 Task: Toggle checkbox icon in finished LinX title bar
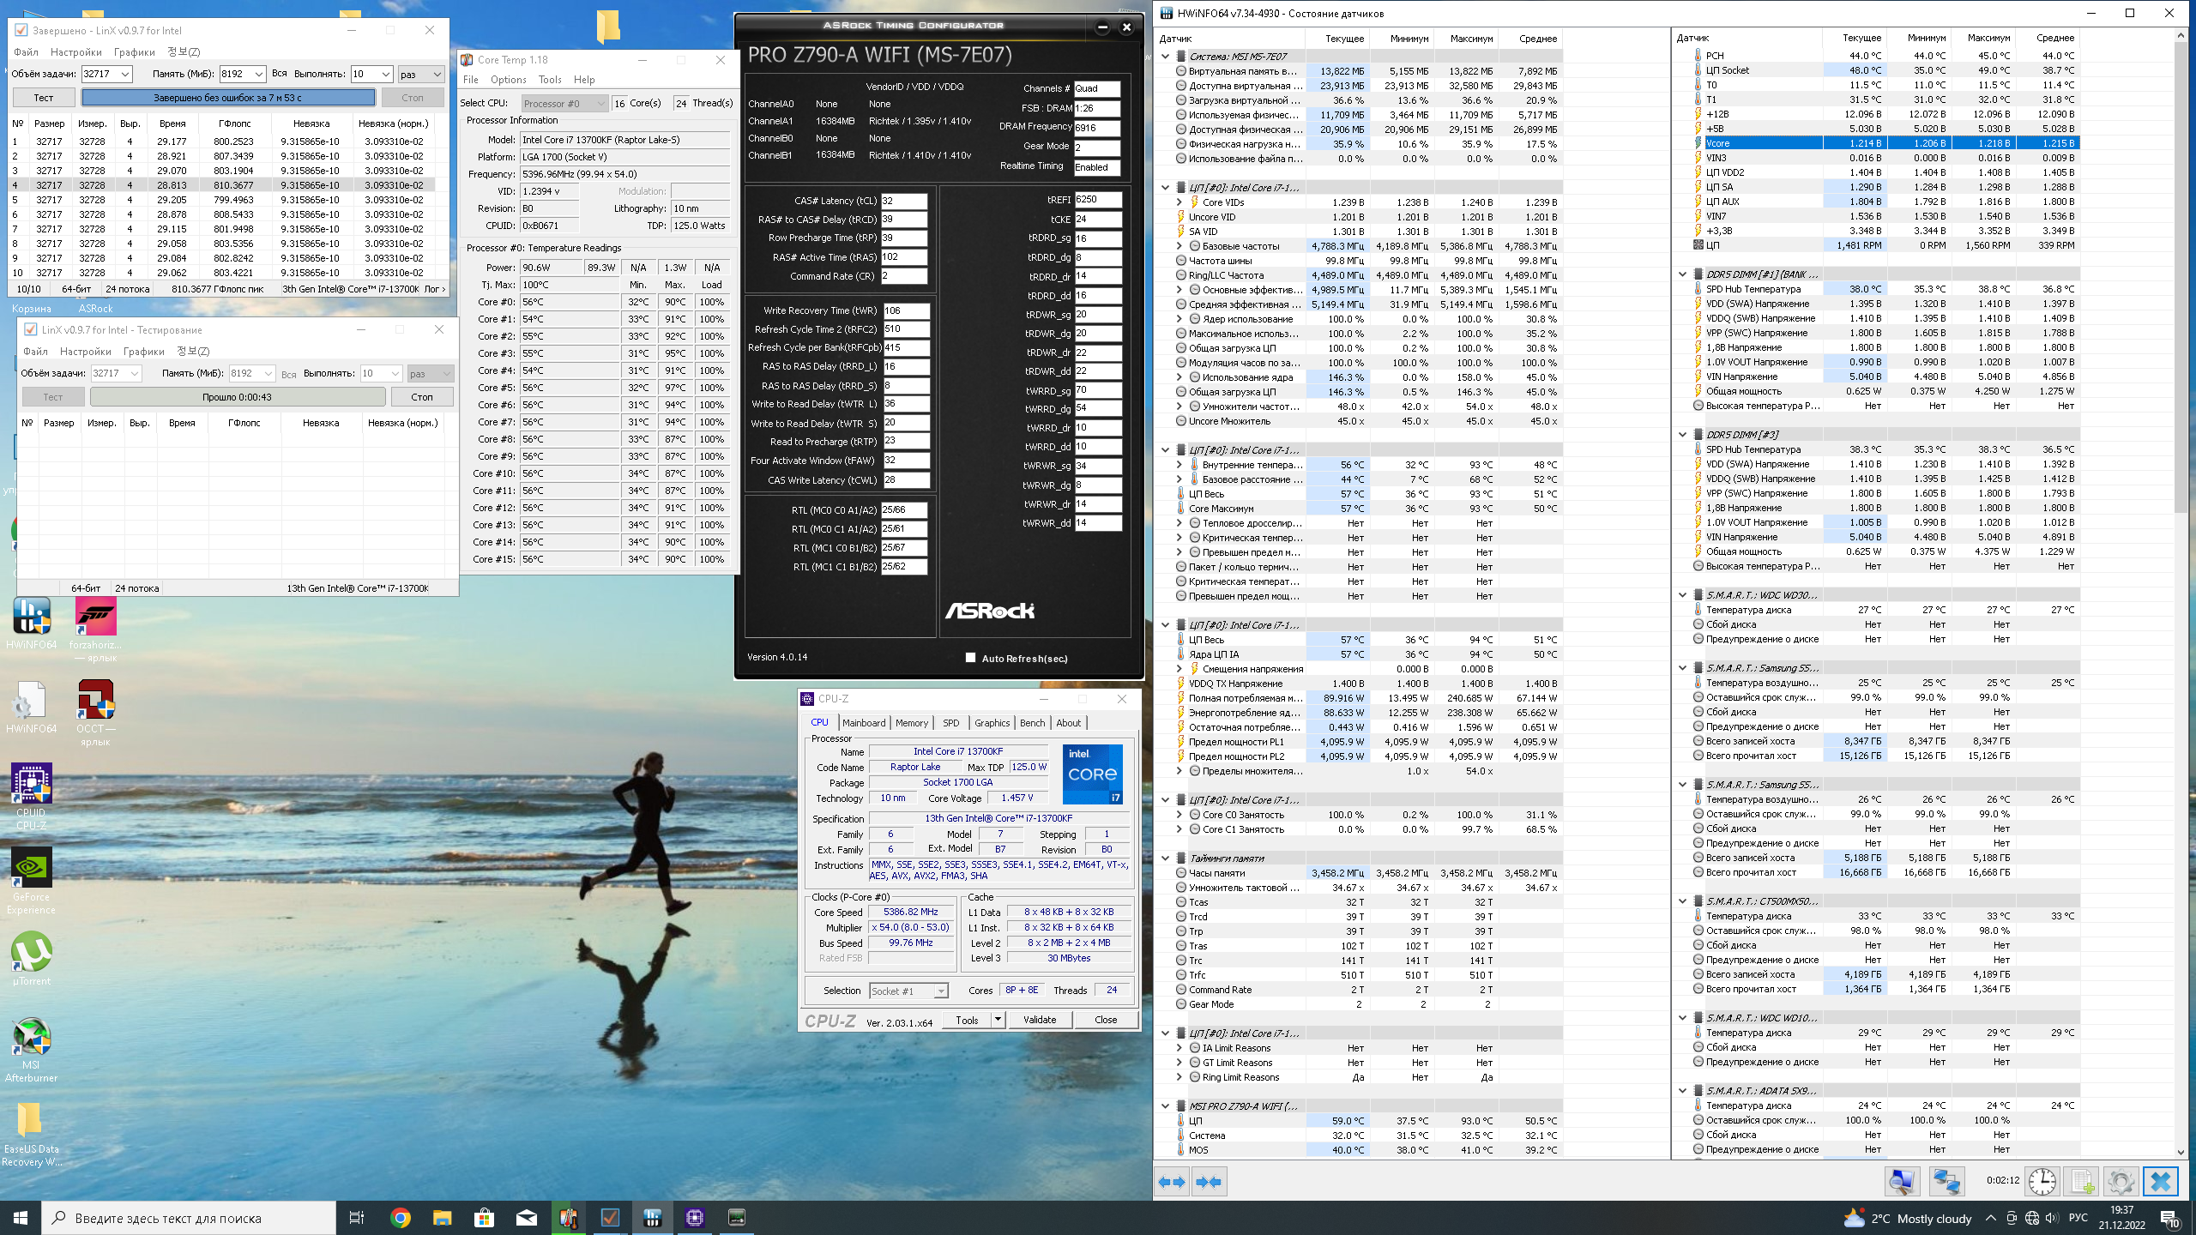coord(21,30)
